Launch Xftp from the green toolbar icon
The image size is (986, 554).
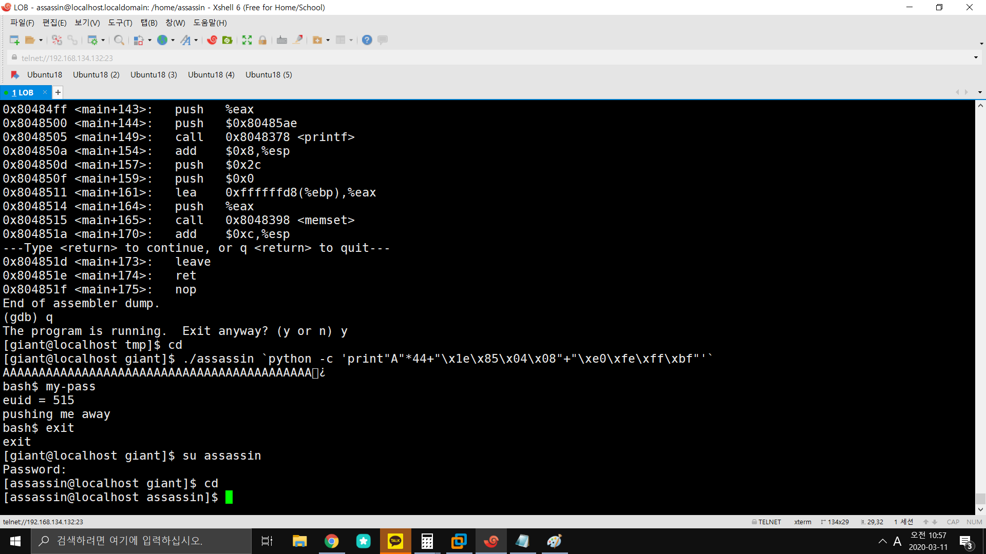(x=227, y=40)
